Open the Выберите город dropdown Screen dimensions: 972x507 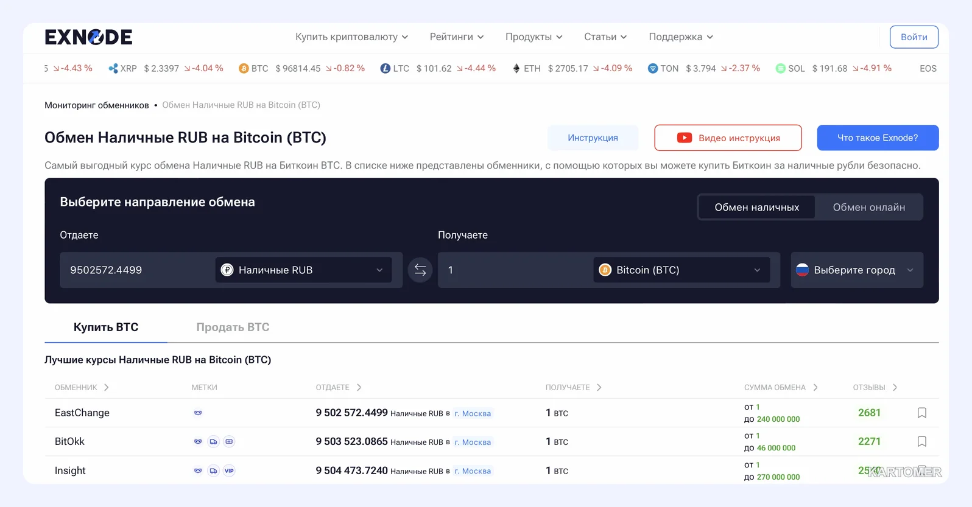click(x=857, y=270)
